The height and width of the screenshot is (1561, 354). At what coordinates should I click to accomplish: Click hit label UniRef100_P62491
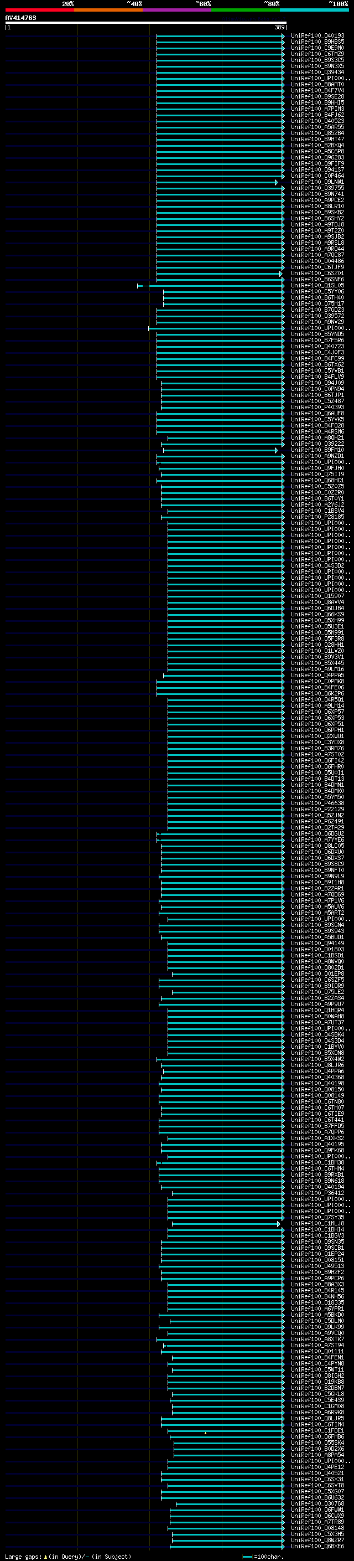click(317, 822)
